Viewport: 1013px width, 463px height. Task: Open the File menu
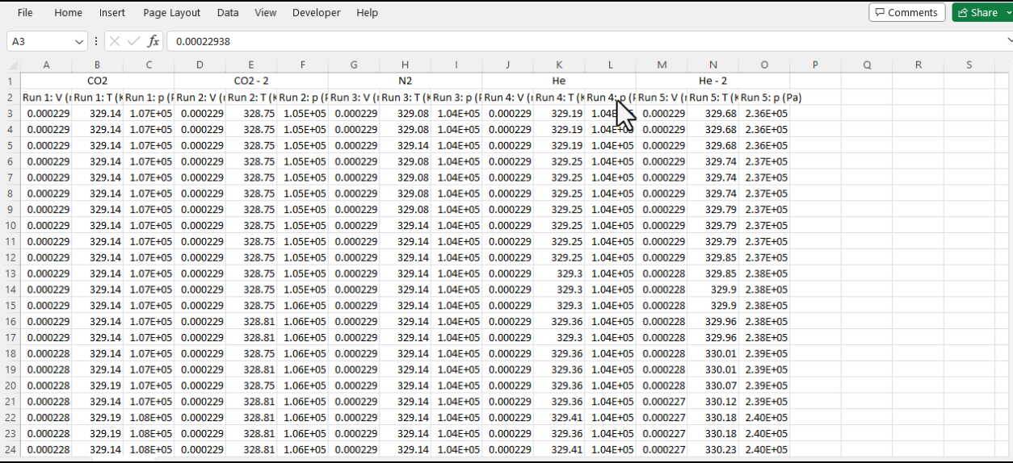click(x=25, y=13)
